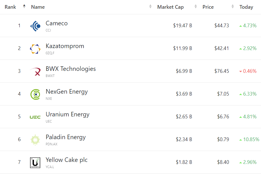261x174 pixels.
Task: Click Uranium Energy's $2.65 B market cap
Action: click(184, 117)
